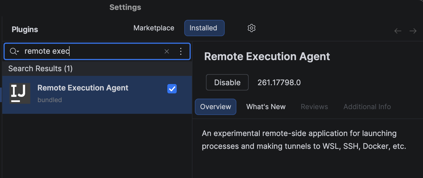
Task: Switch to the Marketplace tab
Action: point(154,28)
